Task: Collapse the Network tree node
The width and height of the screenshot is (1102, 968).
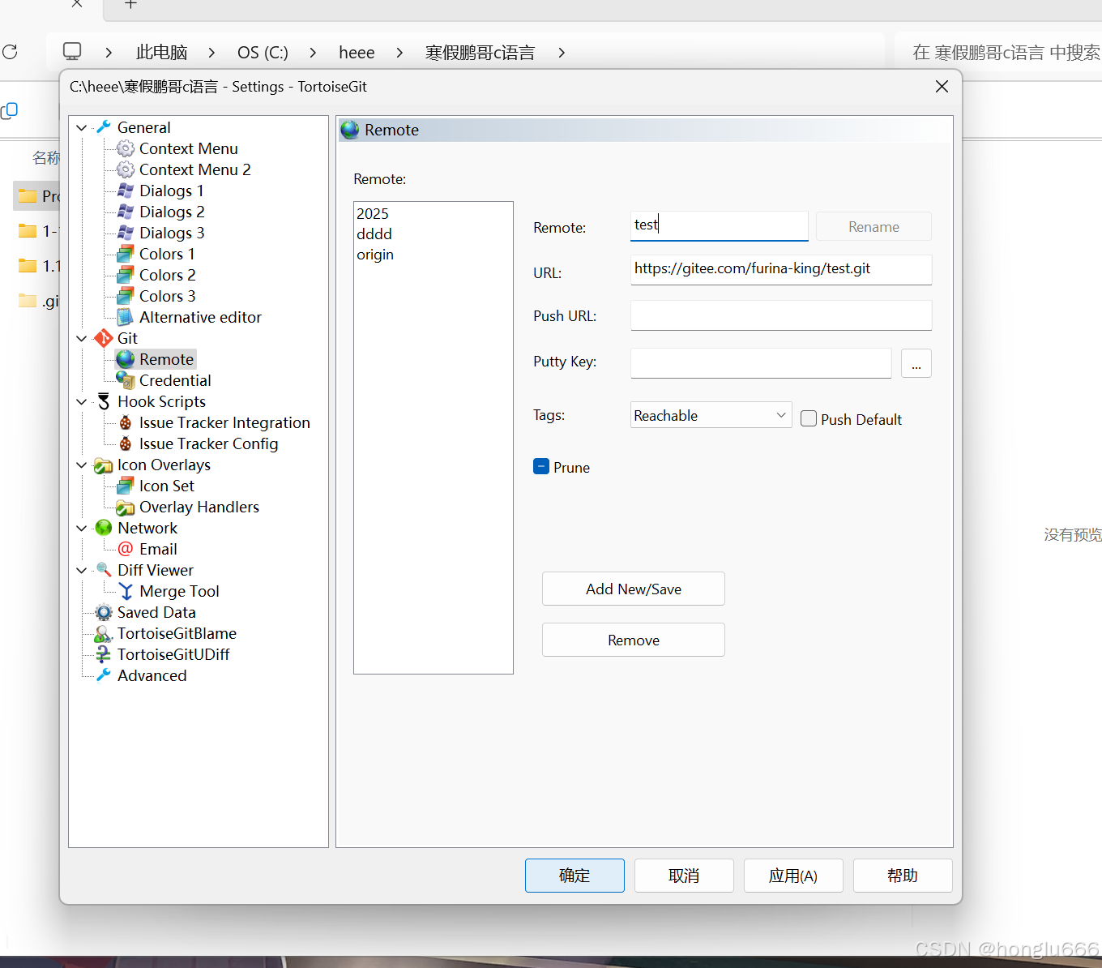Action: pyautogui.click(x=82, y=528)
